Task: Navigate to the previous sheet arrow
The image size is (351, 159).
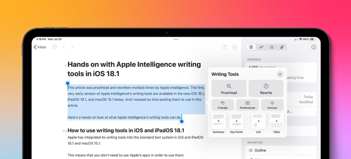Action: click(x=64, y=47)
